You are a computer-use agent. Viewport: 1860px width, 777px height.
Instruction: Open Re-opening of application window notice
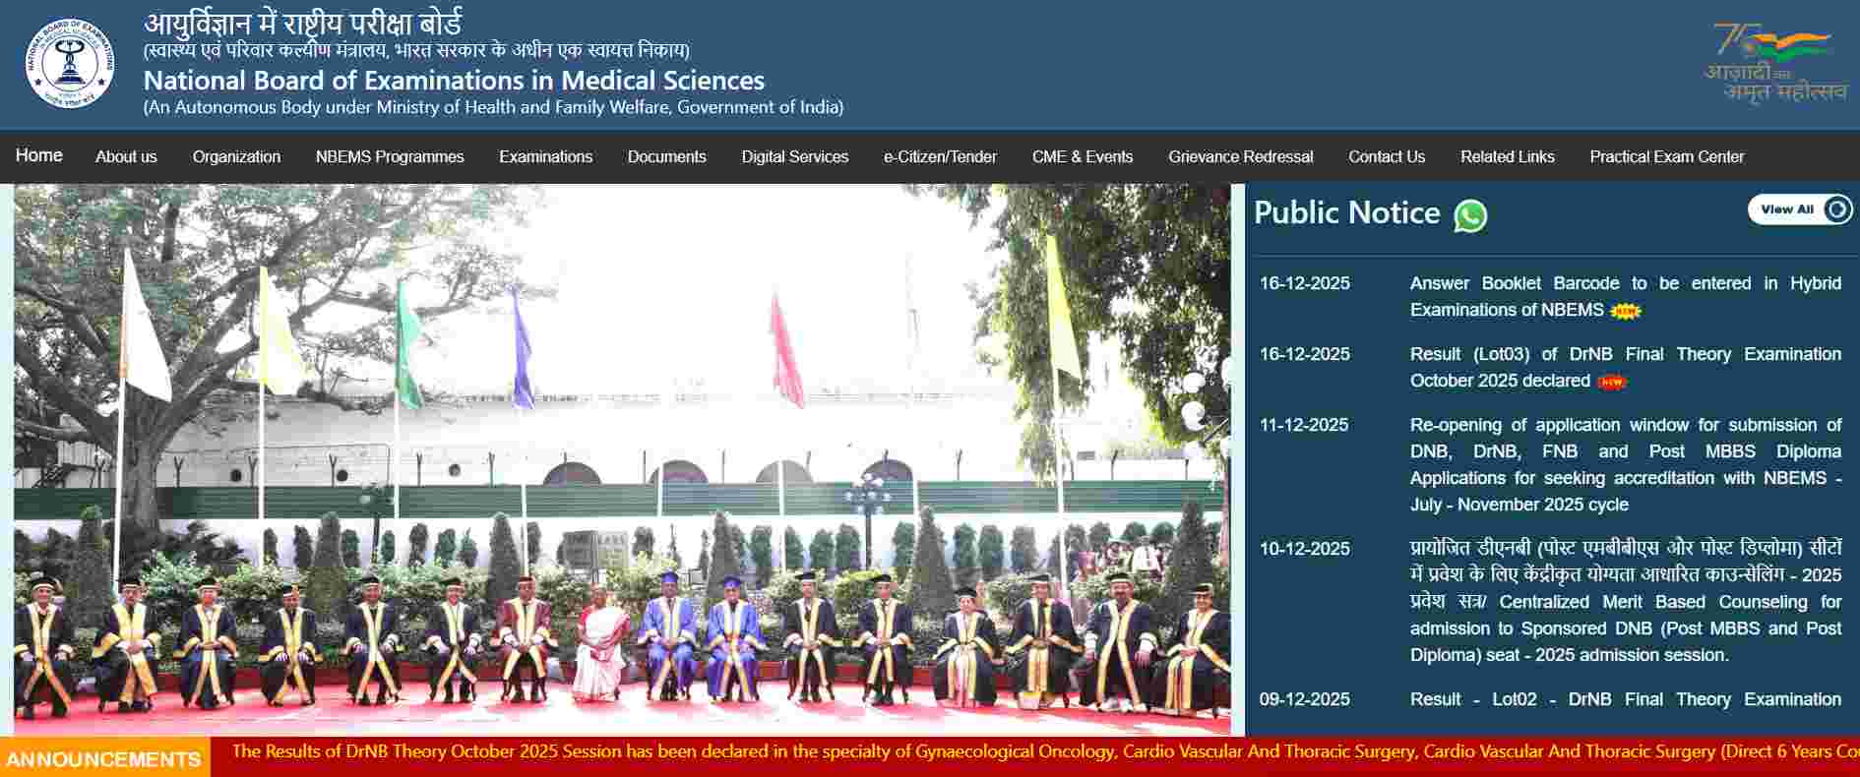pos(1624,464)
